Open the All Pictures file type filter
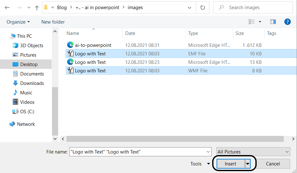The image size is (297, 173). [x=253, y=152]
